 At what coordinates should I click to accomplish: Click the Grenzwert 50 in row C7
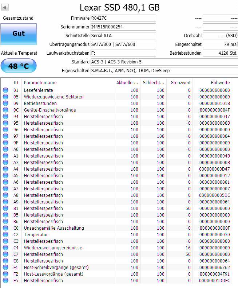coord(188,254)
